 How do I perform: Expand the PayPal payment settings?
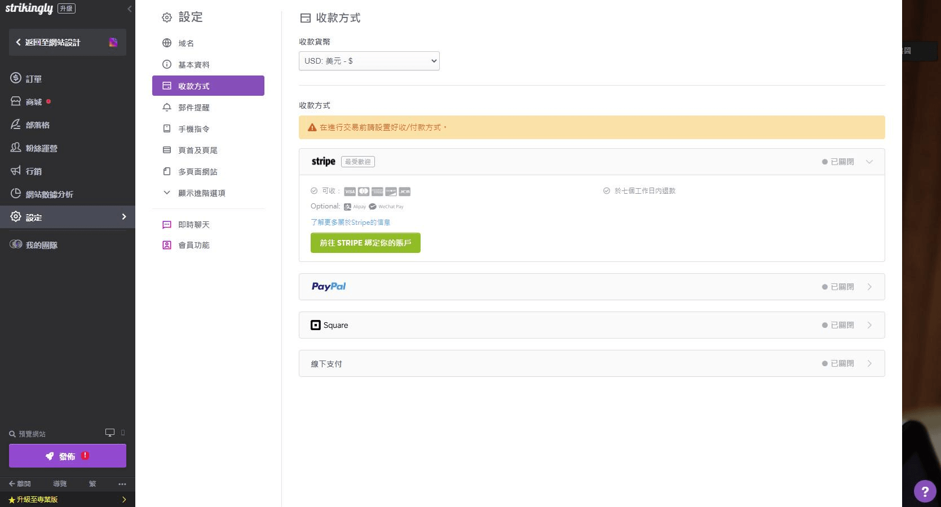[869, 286]
